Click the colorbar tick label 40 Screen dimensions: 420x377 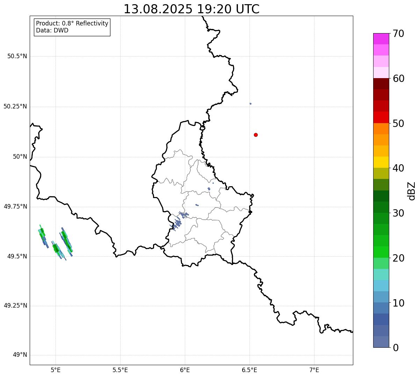(398, 168)
